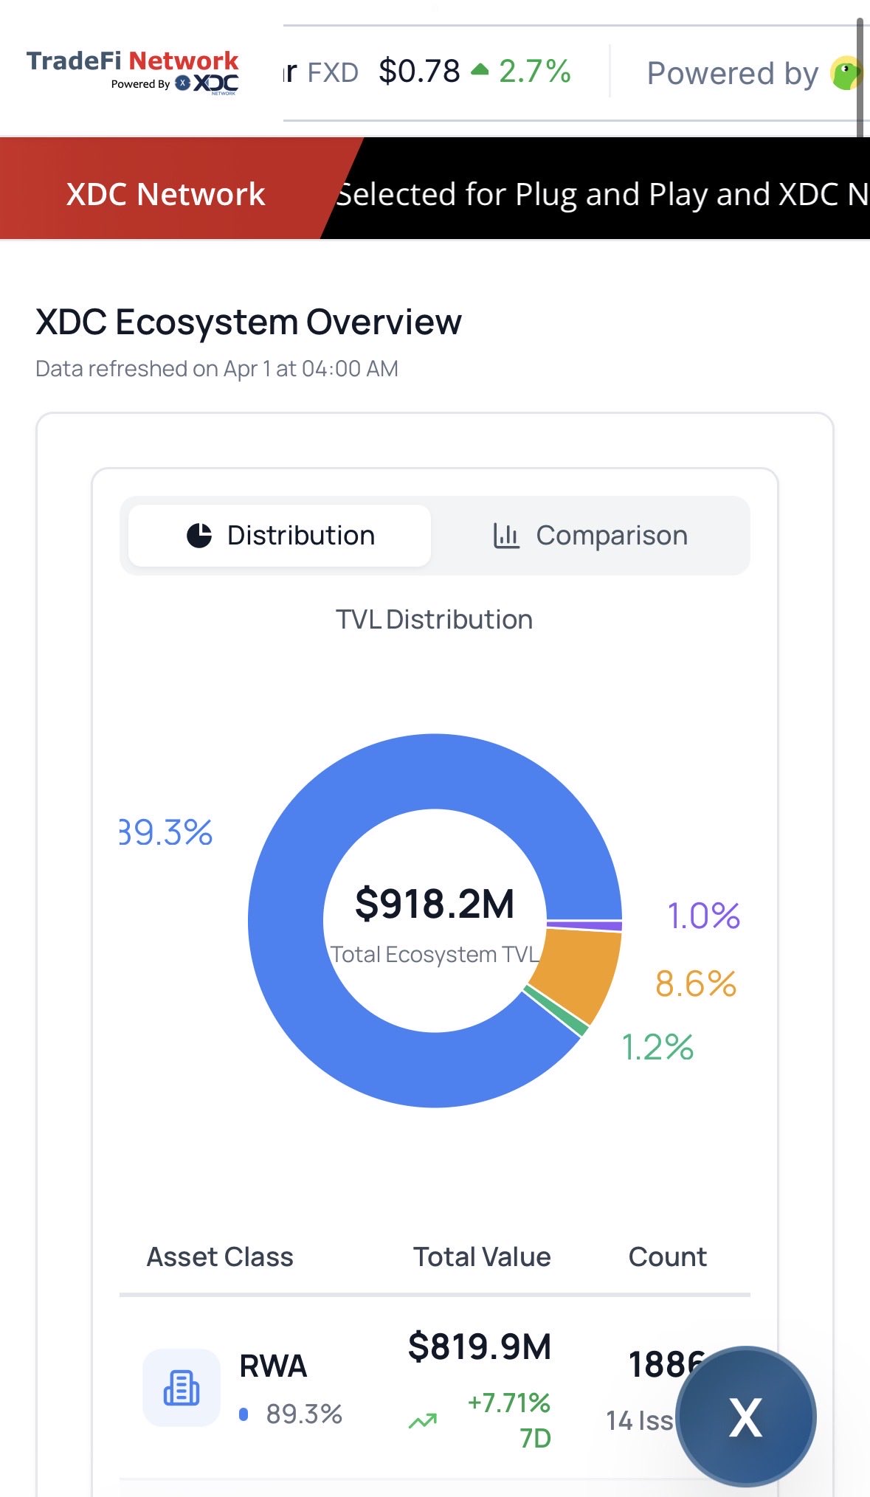Tap the floating blue X button
The image size is (870, 1497).
coord(746,1417)
